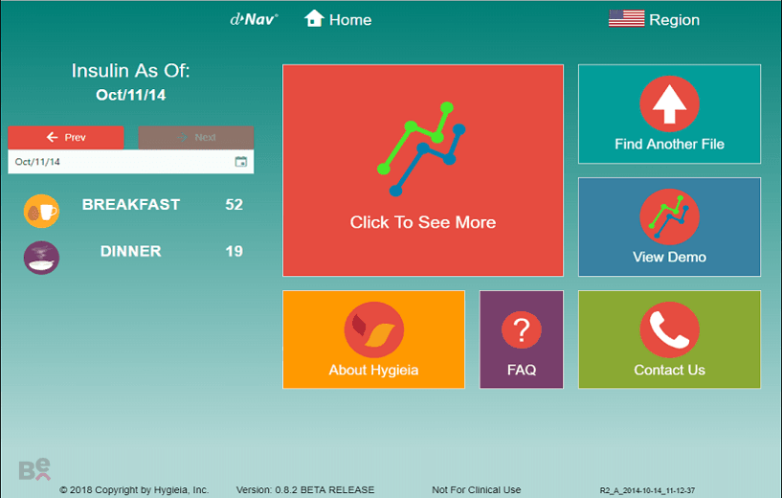Viewport: 782px width, 498px height.
Task: Click the Be logo in corner
Action: (x=34, y=469)
